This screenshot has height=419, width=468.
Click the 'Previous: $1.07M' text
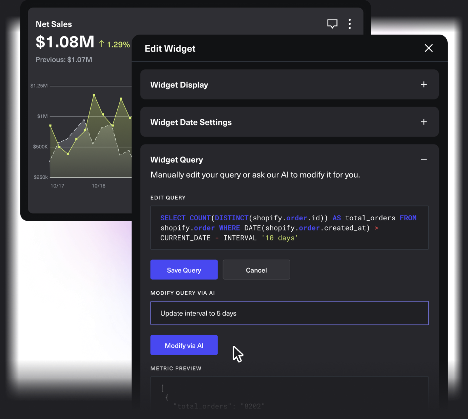[64, 60]
